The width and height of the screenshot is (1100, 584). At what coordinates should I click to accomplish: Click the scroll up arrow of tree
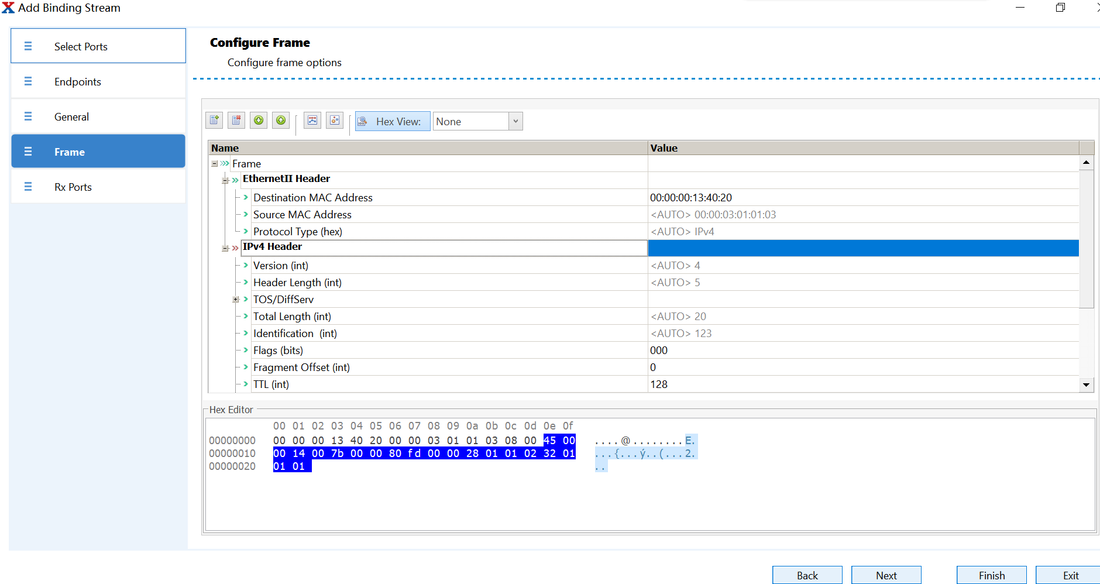pos(1086,163)
